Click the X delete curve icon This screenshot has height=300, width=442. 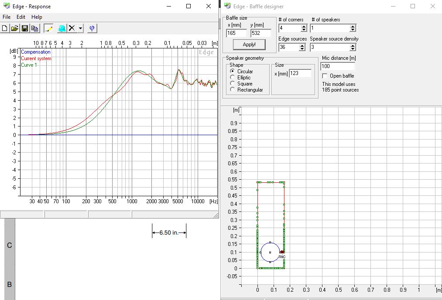pos(72,28)
